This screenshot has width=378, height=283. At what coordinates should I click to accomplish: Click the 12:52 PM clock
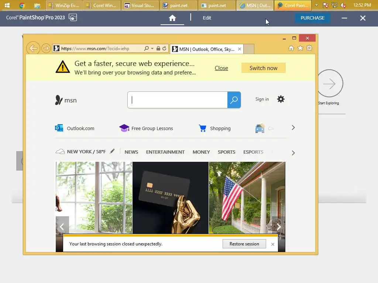coord(362,5)
